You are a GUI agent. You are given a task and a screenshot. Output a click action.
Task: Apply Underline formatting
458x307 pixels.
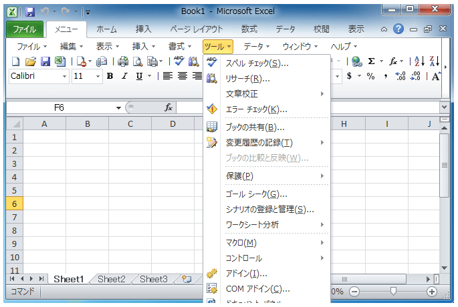tap(139, 76)
